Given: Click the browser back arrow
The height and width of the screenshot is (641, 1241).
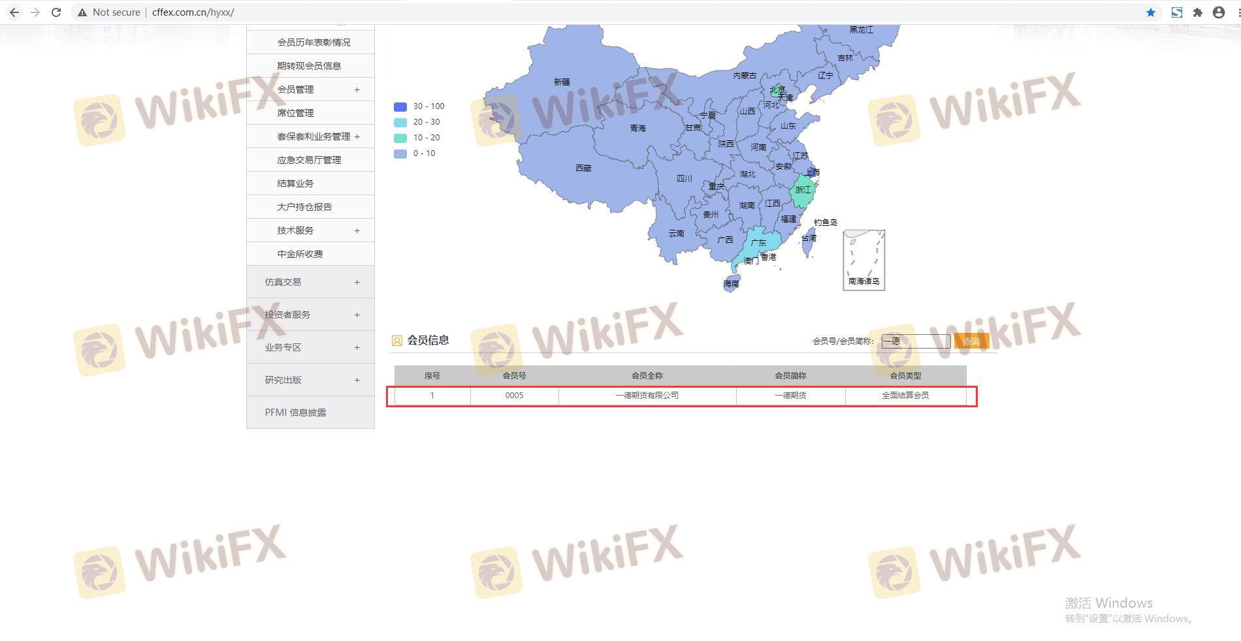Looking at the screenshot, I should (x=14, y=12).
